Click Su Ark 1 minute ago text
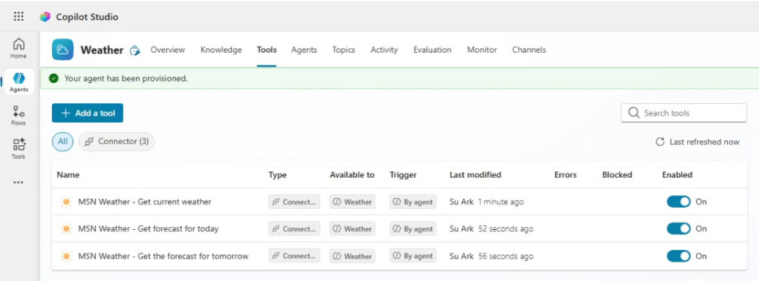 click(x=486, y=202)
